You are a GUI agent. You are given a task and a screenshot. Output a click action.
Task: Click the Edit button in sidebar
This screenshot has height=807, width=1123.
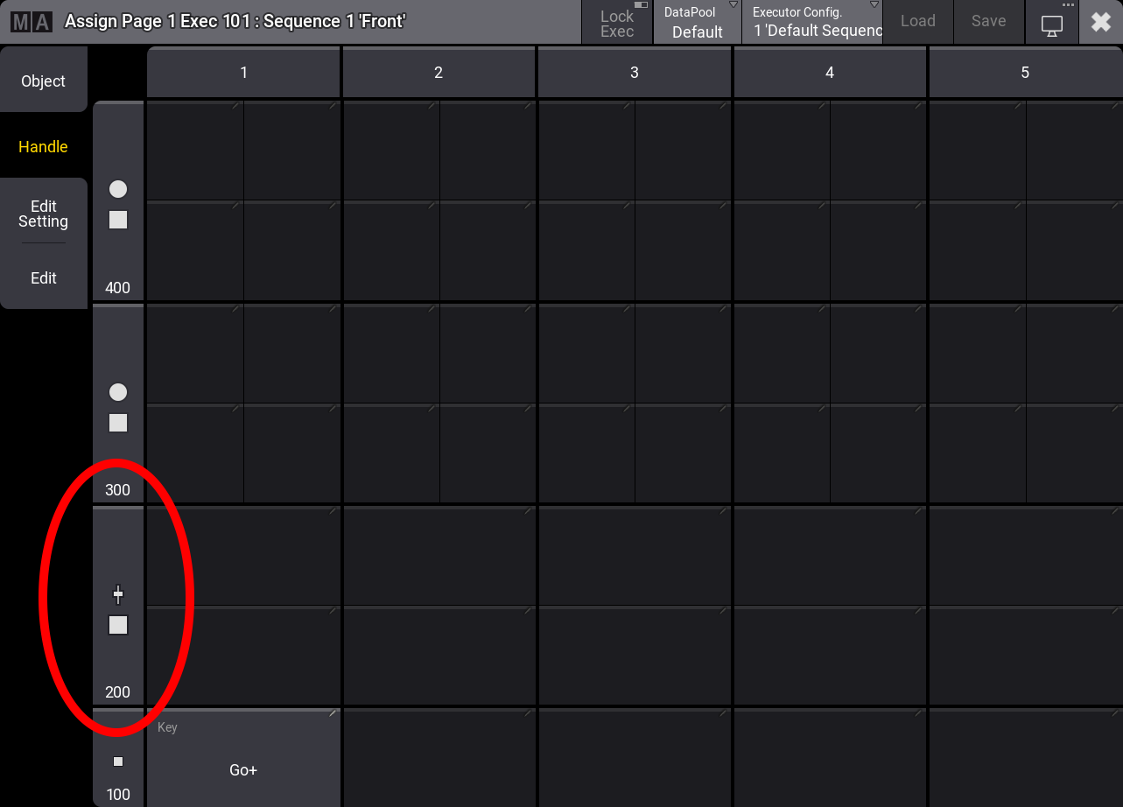44,277
